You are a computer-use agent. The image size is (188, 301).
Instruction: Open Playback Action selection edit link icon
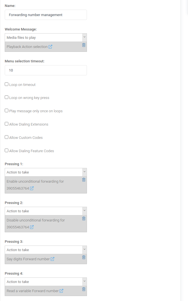pos(51,47)
